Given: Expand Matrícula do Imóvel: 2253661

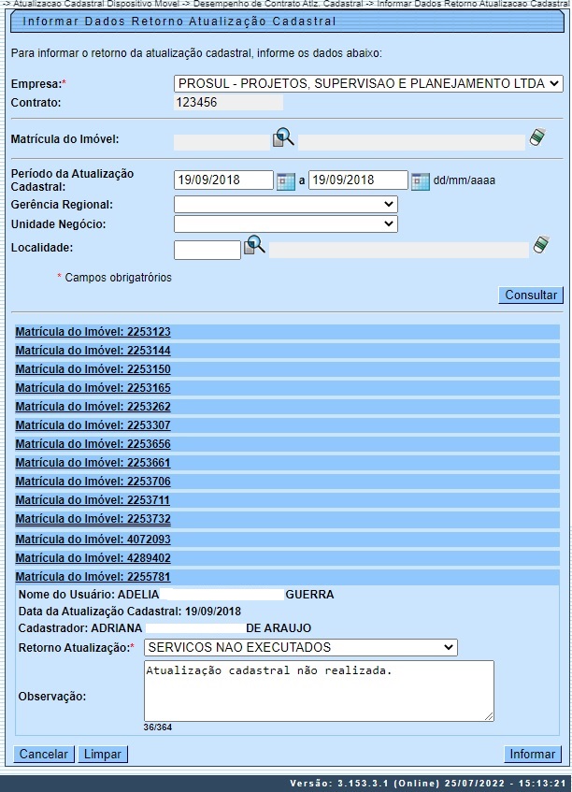Looking at the screenshot, I should point(93,463).
